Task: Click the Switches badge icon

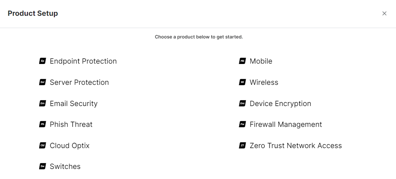Action: pos(42,166)
